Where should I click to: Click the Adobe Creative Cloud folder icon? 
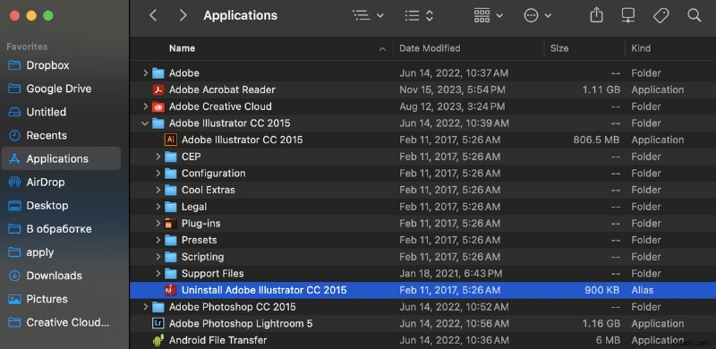pos(158,106)
